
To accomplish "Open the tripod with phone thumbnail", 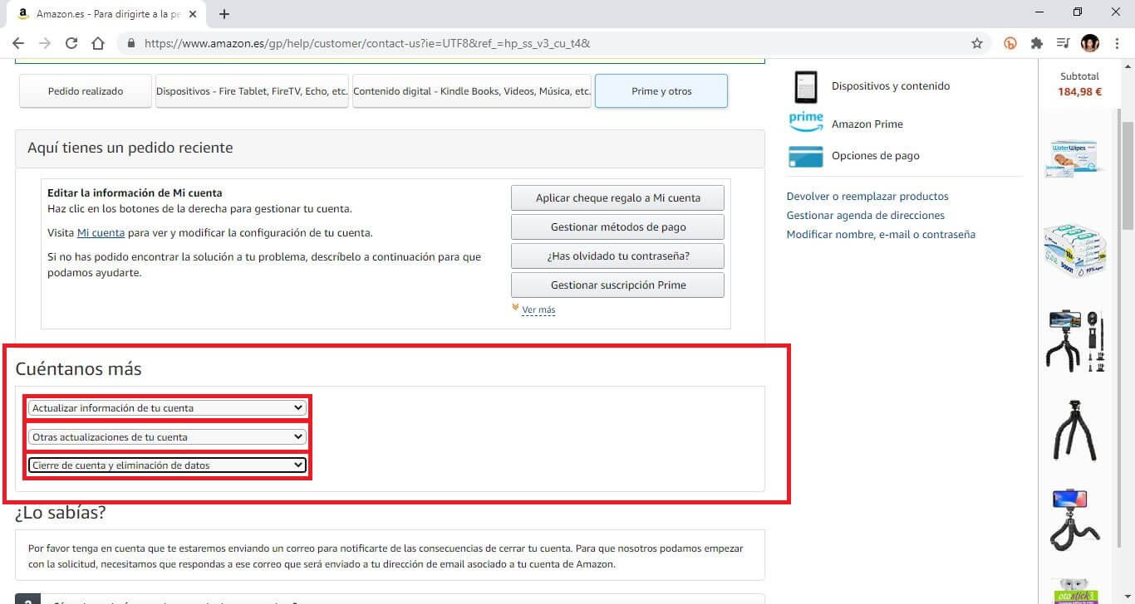I will pos(1074,520).
